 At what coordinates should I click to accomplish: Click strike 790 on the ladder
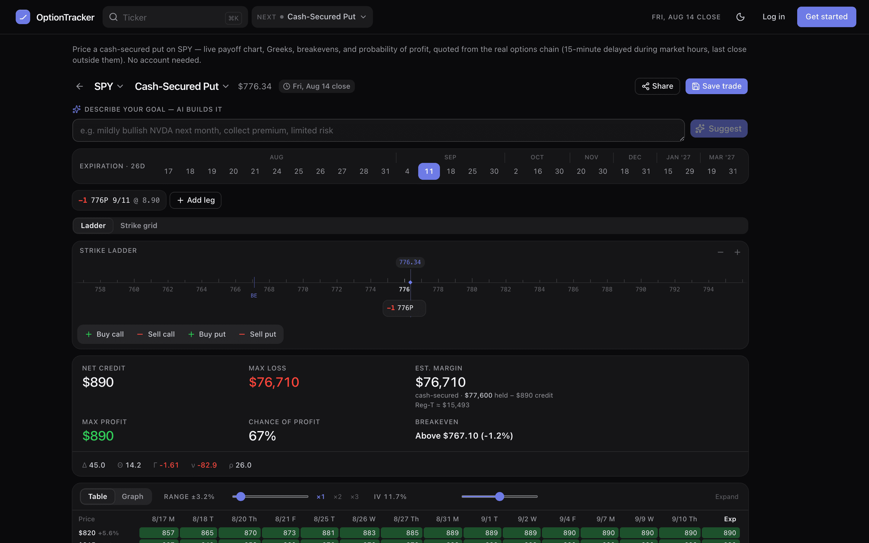pos(641,289)
